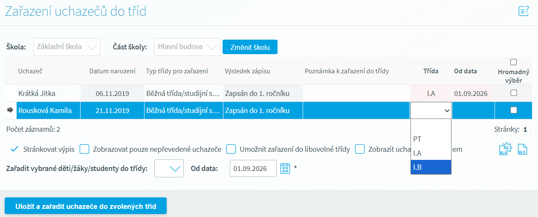Click the row arrow indicator for Rousková Kamila
538x217 pixels.
(x=10, y=110)
